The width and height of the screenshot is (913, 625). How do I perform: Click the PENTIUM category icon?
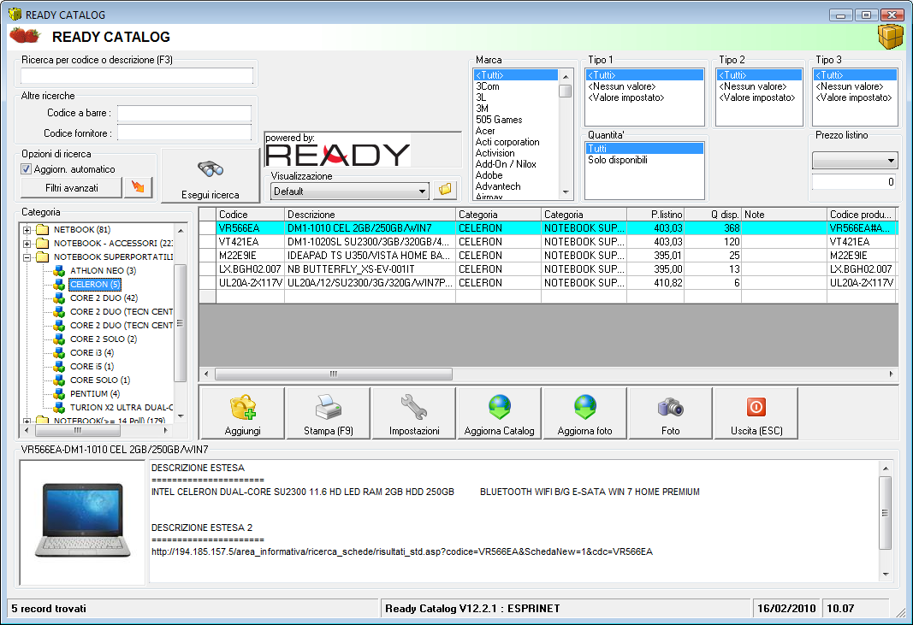[59, 393]
